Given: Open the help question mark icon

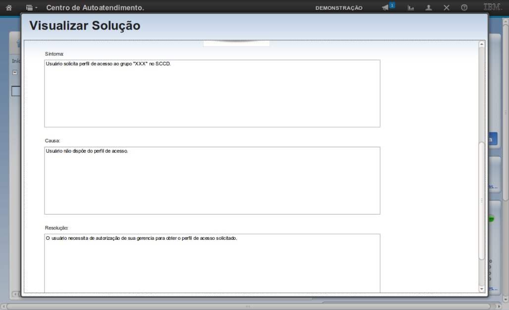Looking at the screenshot, I should point(464,8).
